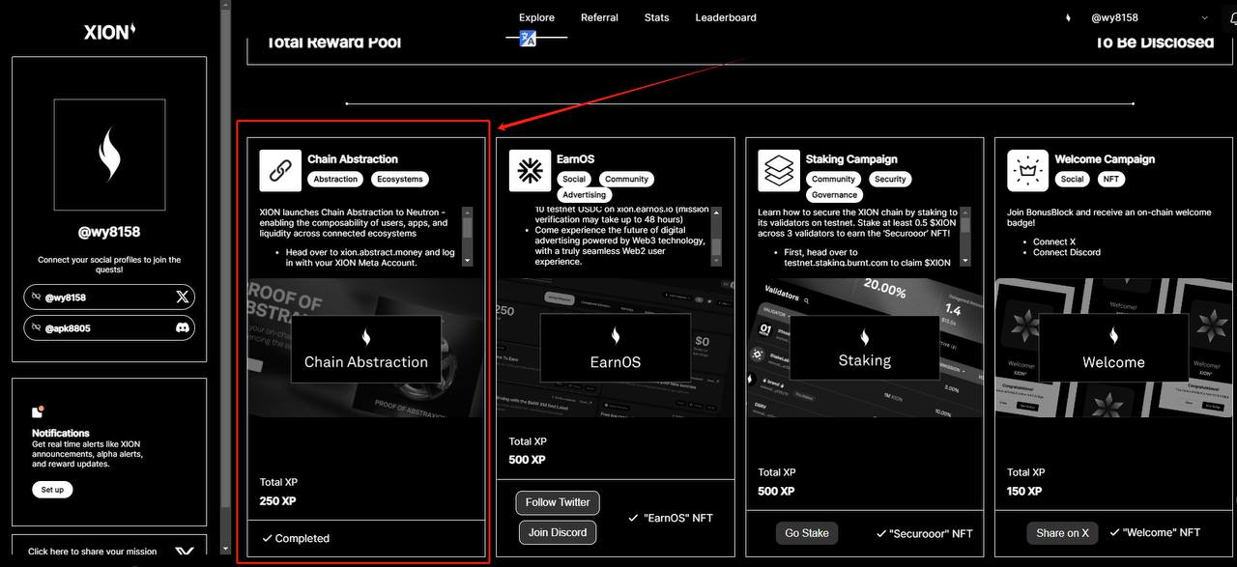This screenshot has width=1237, height=567.
Task: Open the EarnOS banner thumbnail
Action: (616, 349)
